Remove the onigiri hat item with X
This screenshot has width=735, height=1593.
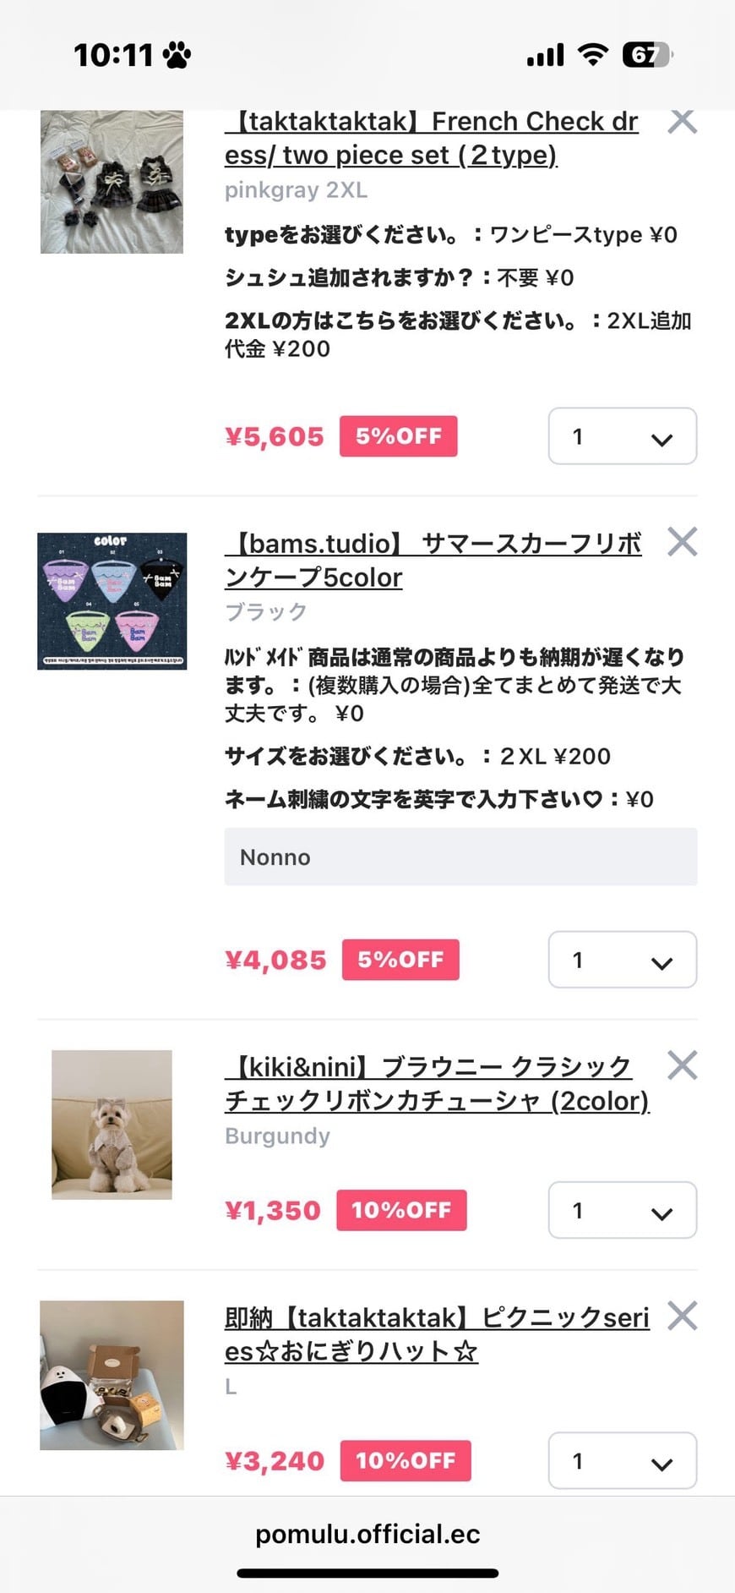click(682, 1316)
